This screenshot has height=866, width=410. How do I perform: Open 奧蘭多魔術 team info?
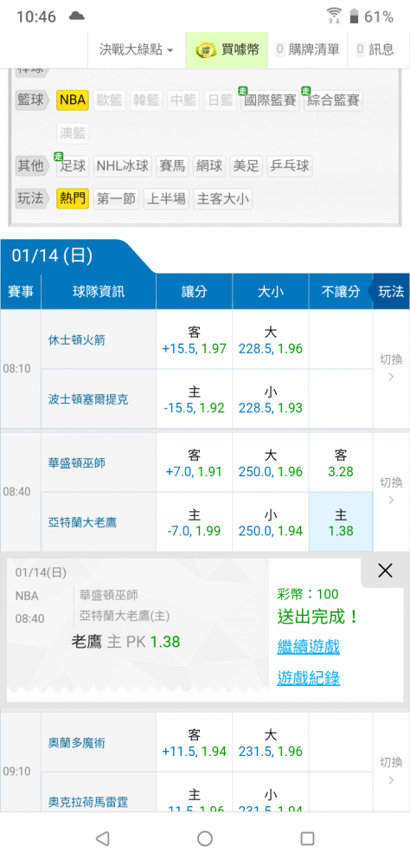click(76, 743)
